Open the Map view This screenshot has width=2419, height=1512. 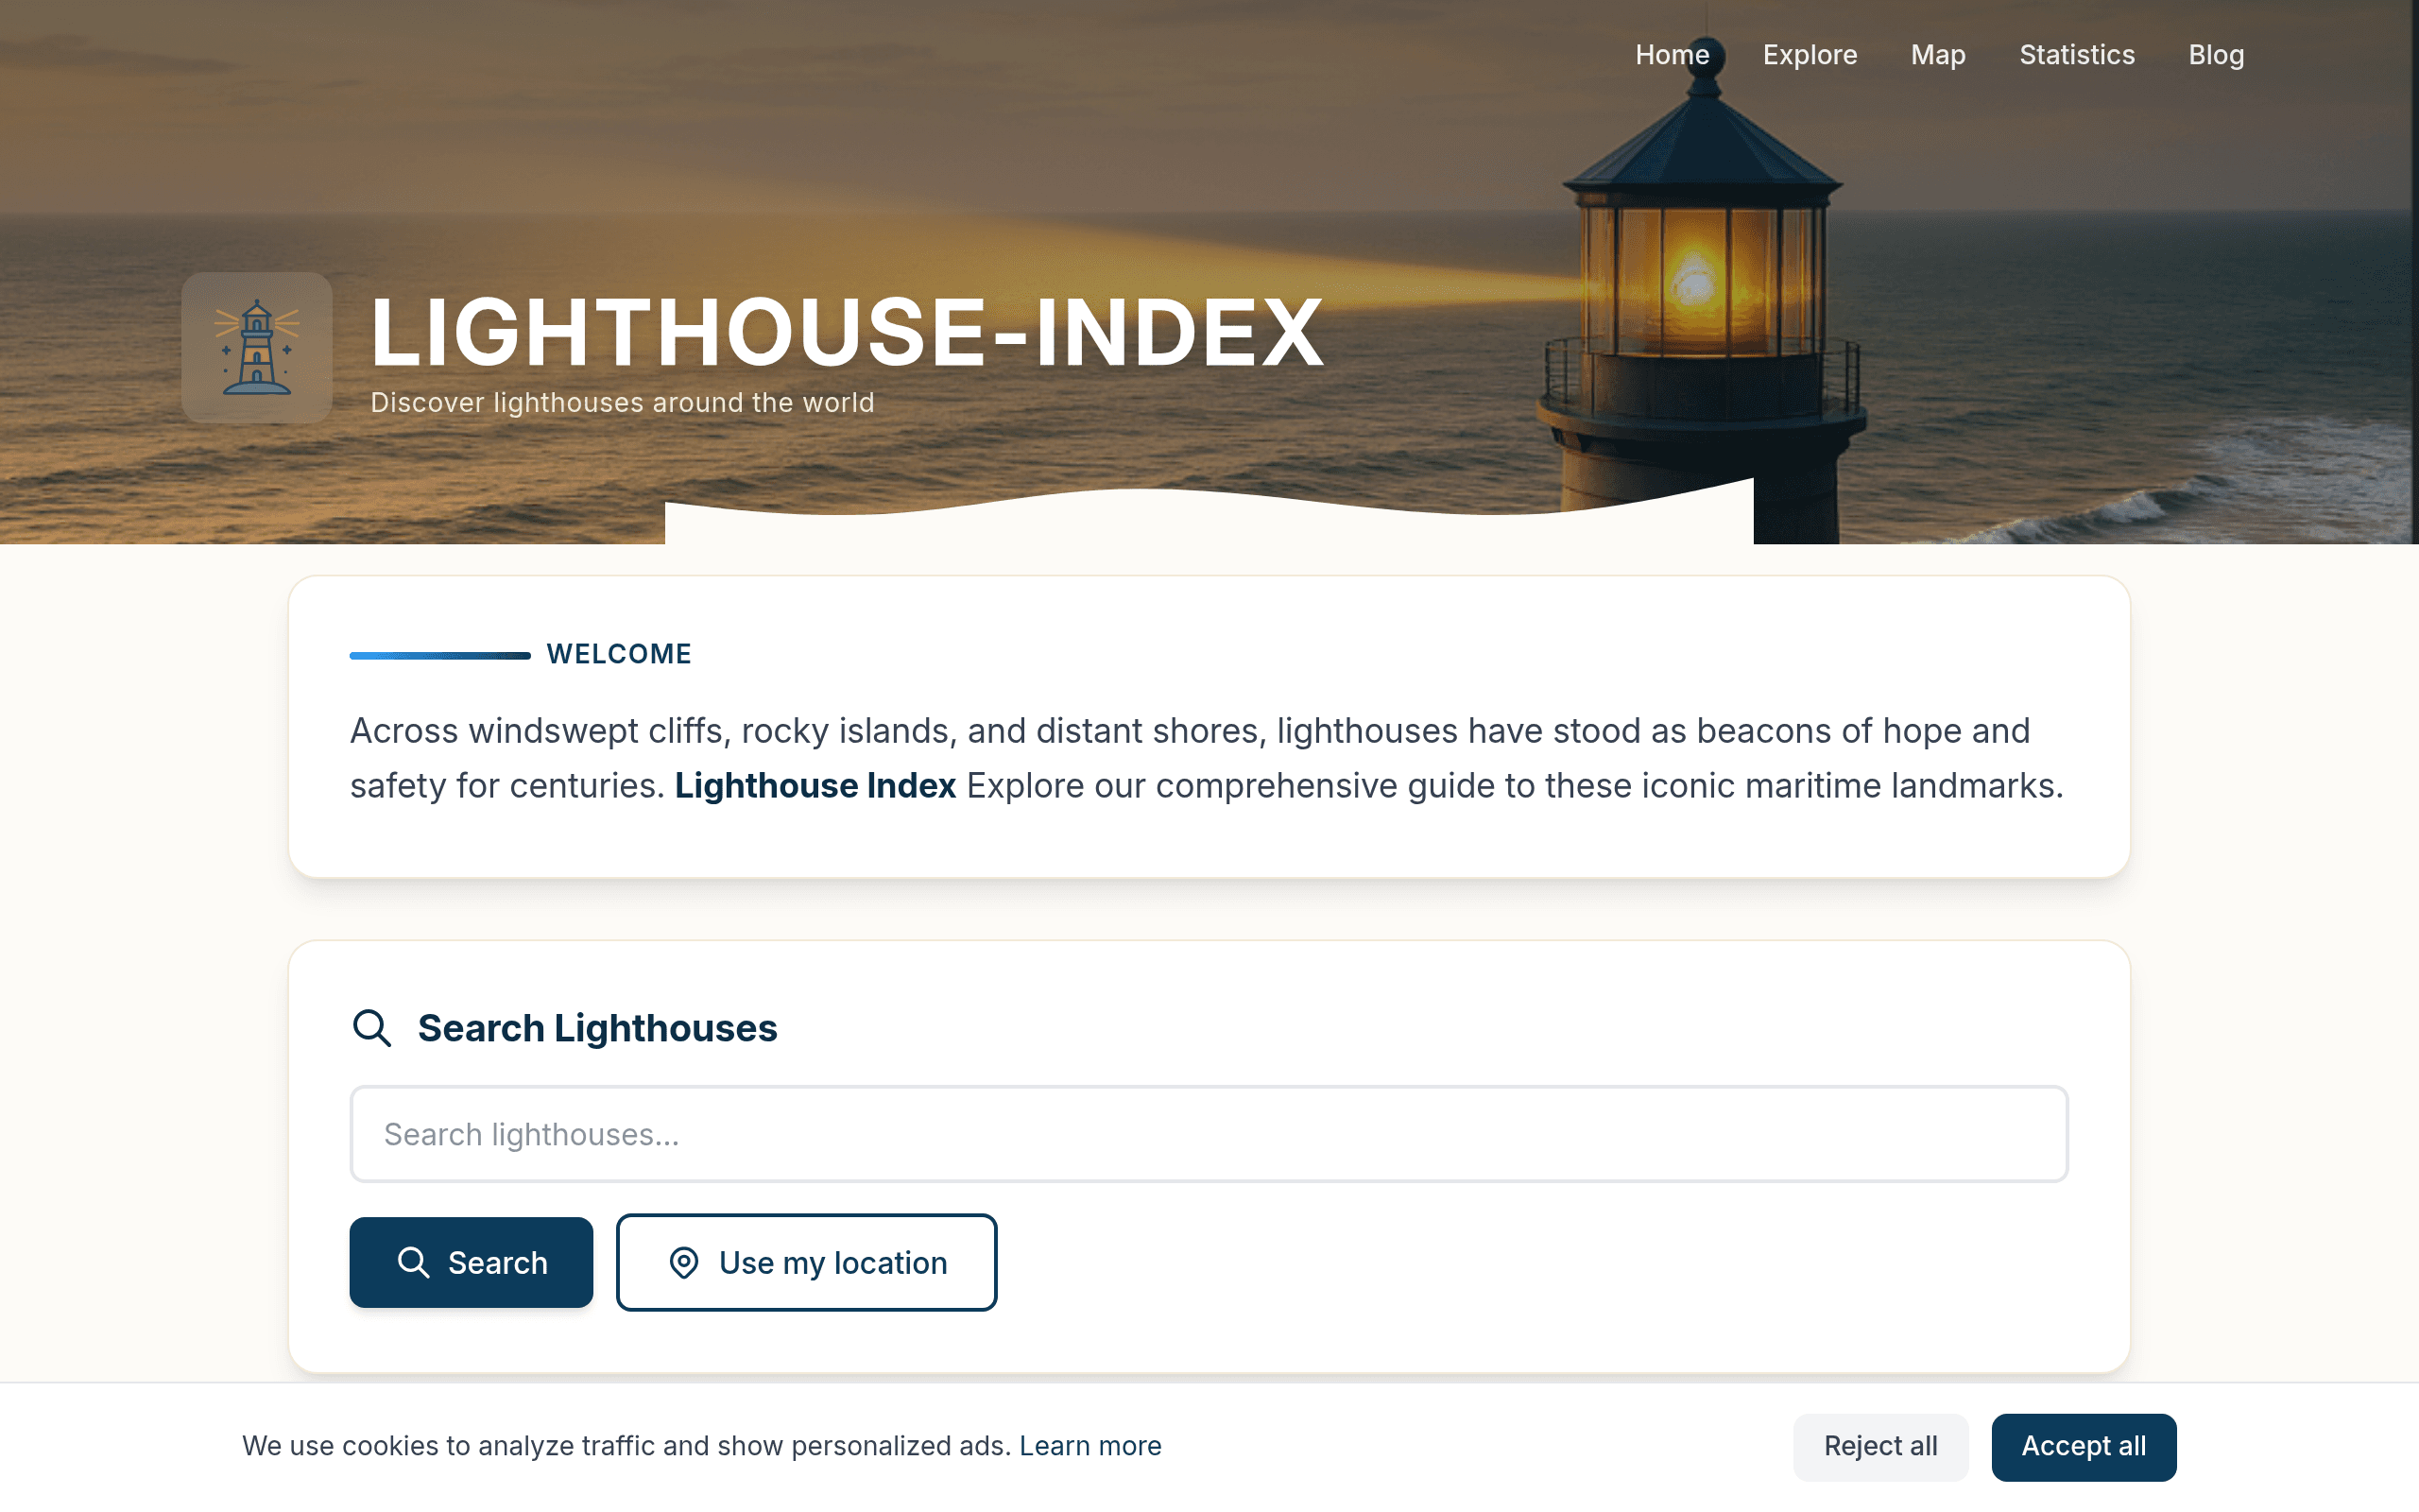[1937, 55]
